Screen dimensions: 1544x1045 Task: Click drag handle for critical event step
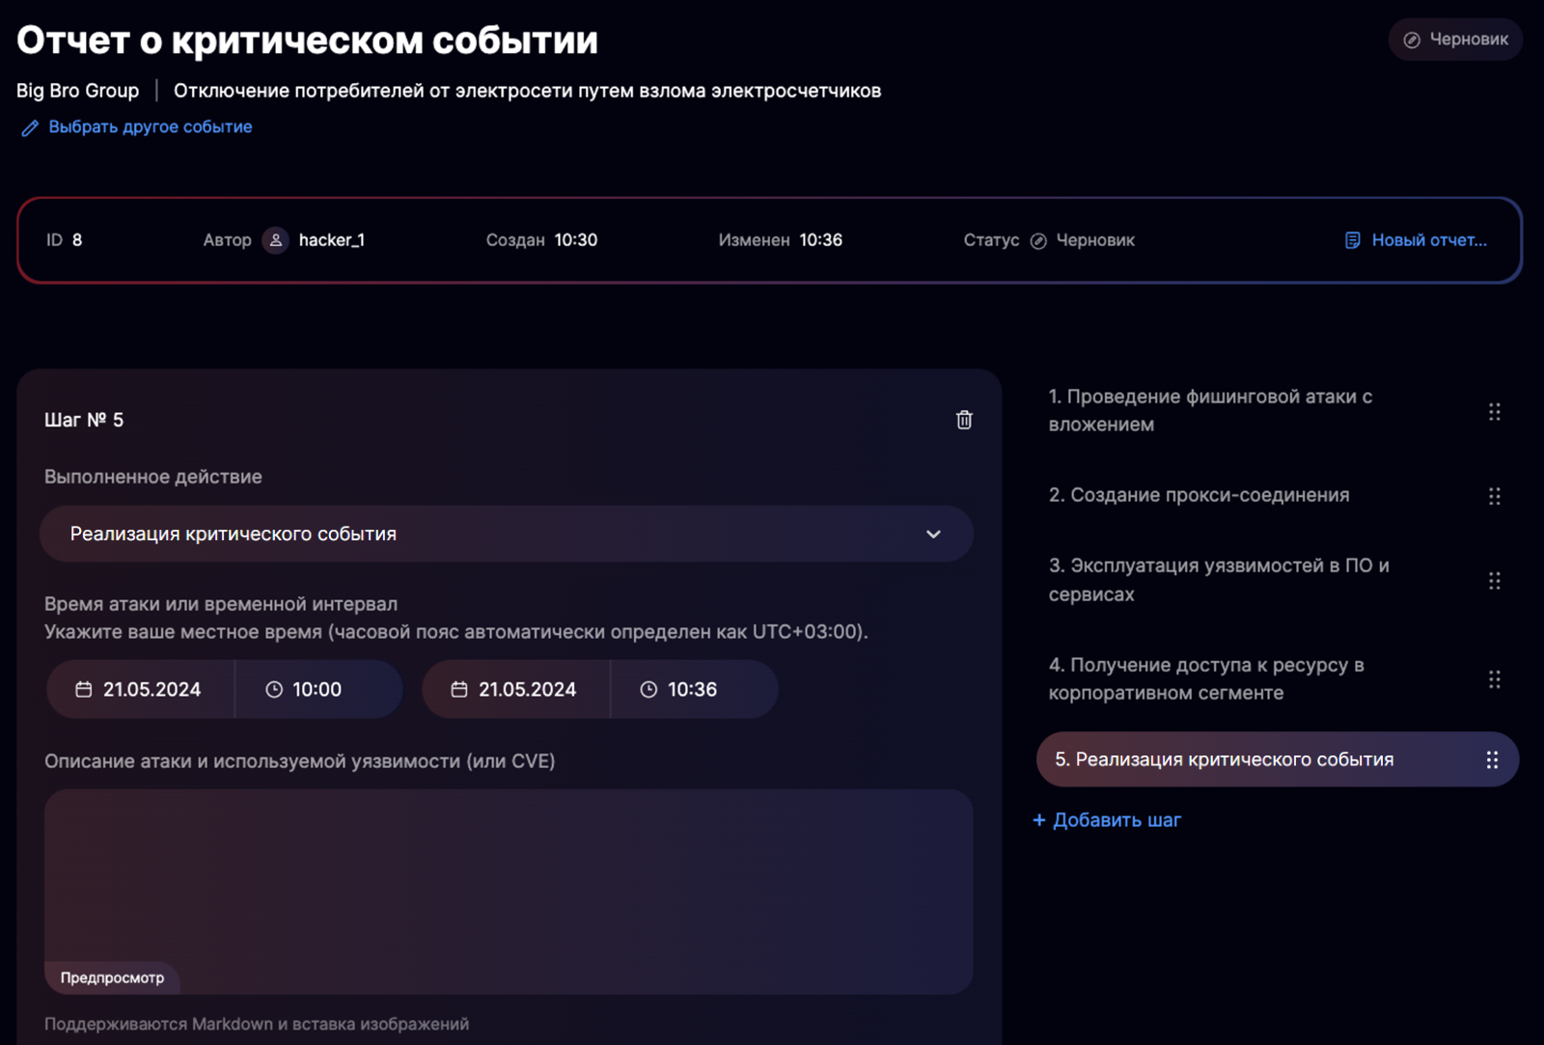1492,760
